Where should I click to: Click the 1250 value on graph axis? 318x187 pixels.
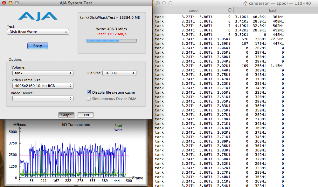[x=13, y=166]
